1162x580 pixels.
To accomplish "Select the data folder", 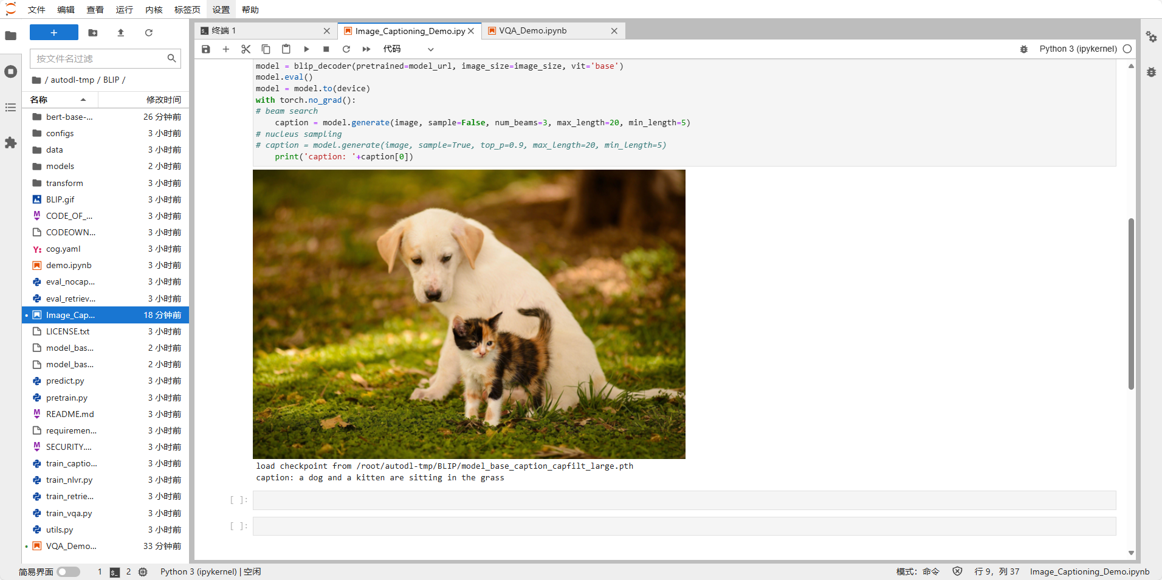I will point(106,150).
